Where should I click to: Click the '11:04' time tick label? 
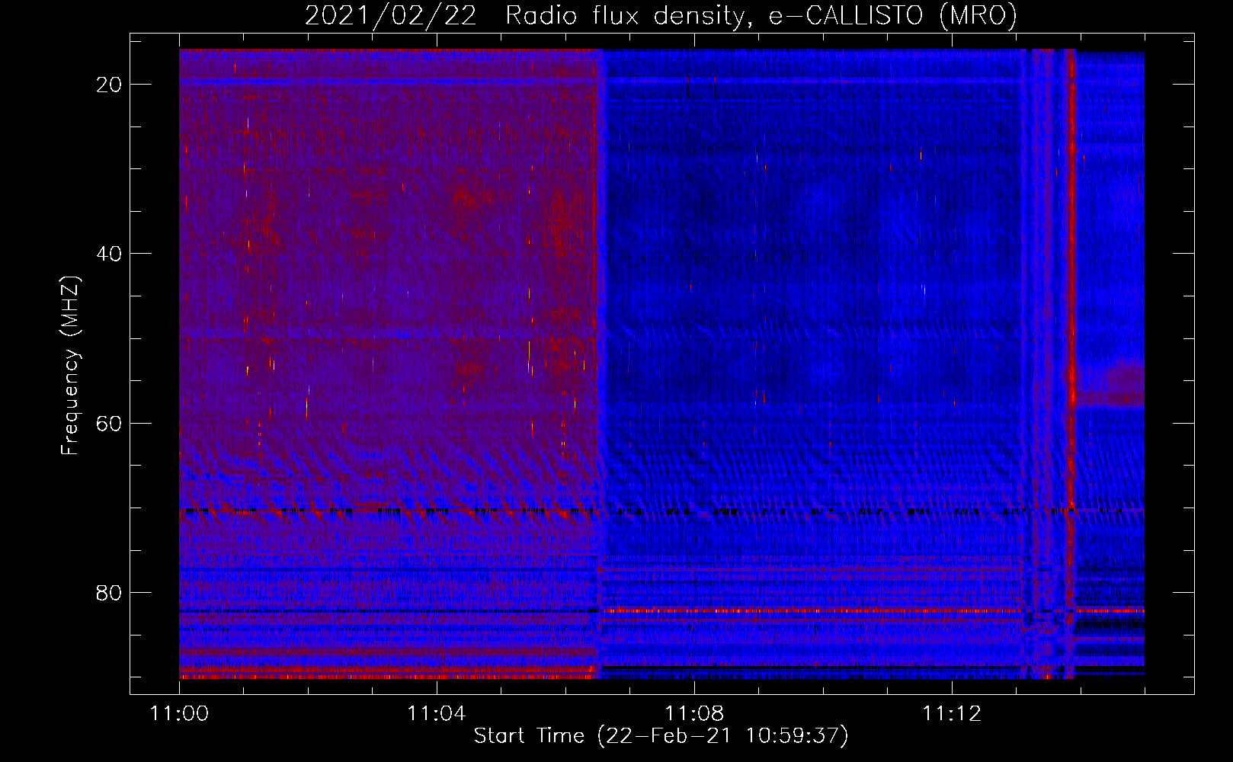pyautogui.click(x=436, y=714)
